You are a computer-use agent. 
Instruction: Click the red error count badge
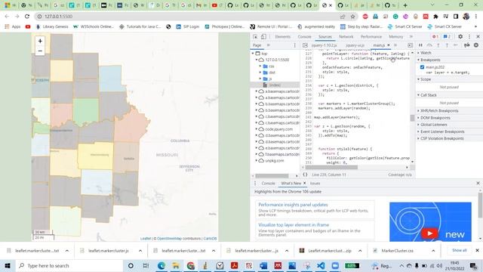[435, 37]
